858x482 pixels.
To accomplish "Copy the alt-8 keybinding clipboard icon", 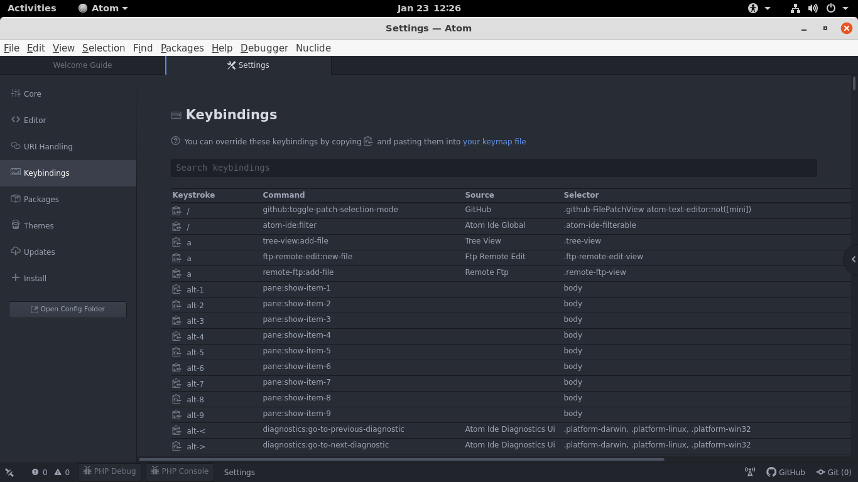I will click(177, 399).
